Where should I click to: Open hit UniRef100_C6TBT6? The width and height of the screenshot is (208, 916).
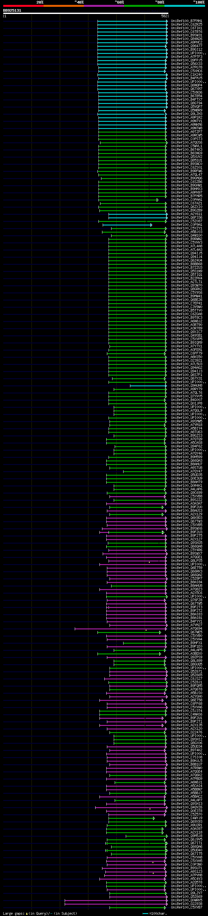point(186,32)
